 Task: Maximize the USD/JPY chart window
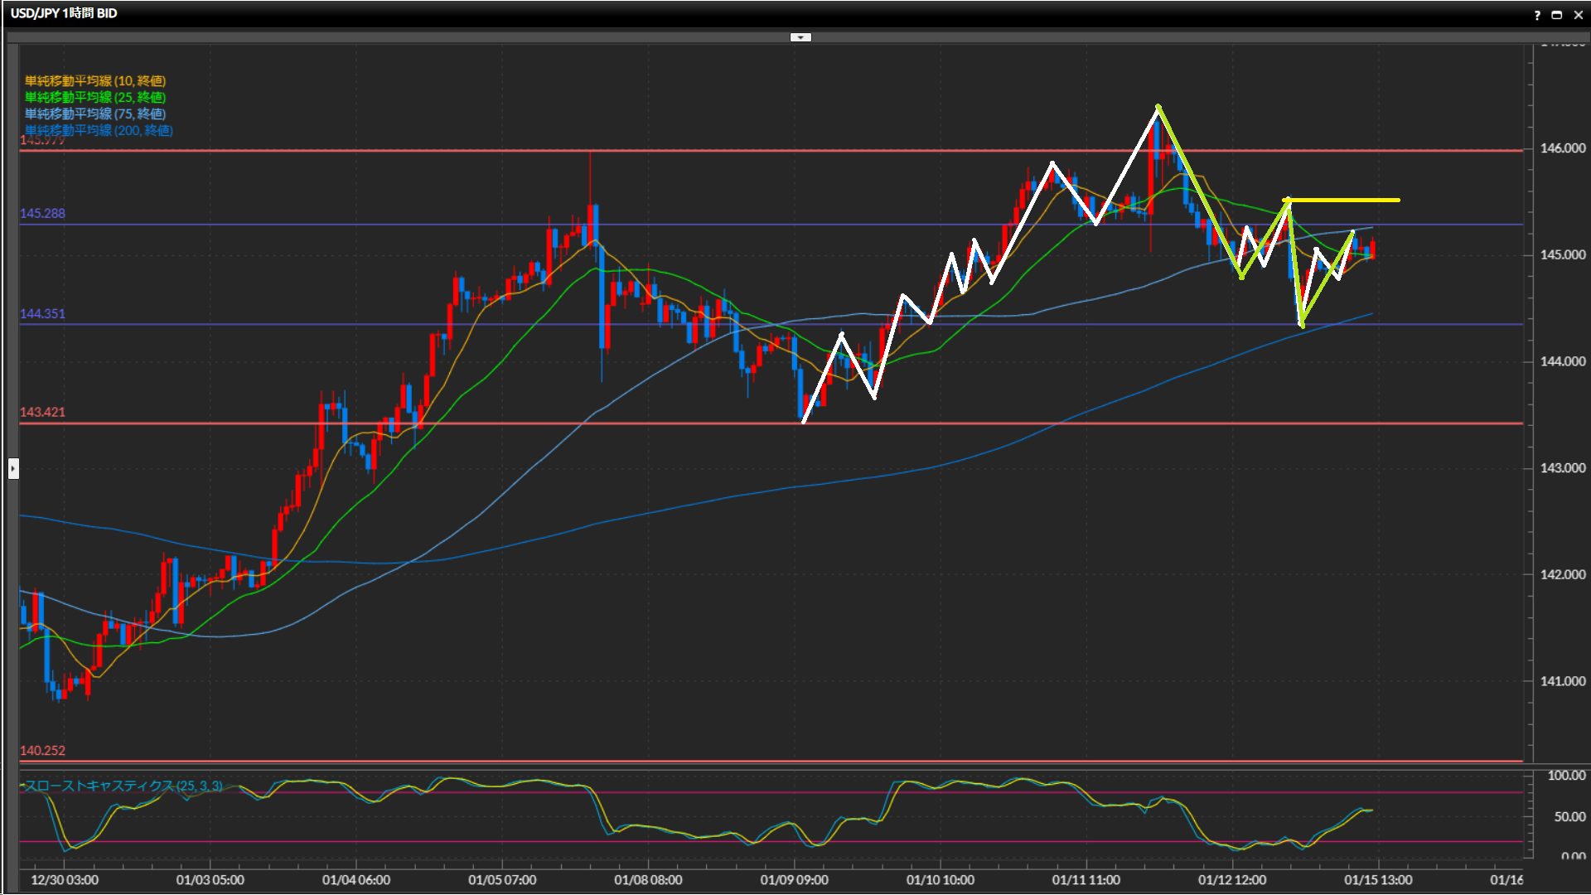point(1557,15)
